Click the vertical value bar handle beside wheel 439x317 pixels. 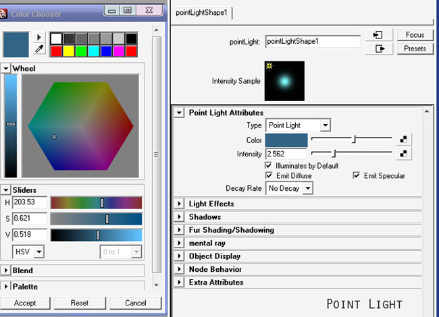click(11, 124)
